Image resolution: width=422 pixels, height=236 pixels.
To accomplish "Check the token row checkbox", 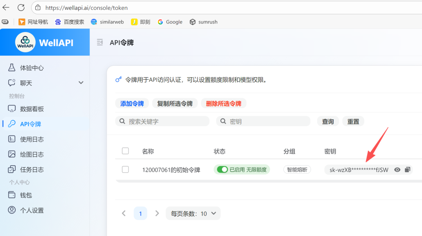I will coord(125,169).
